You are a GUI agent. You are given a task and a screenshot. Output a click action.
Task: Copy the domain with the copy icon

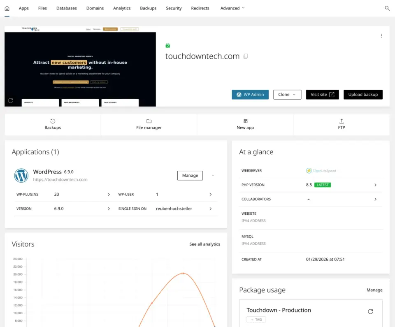point(246,56)
